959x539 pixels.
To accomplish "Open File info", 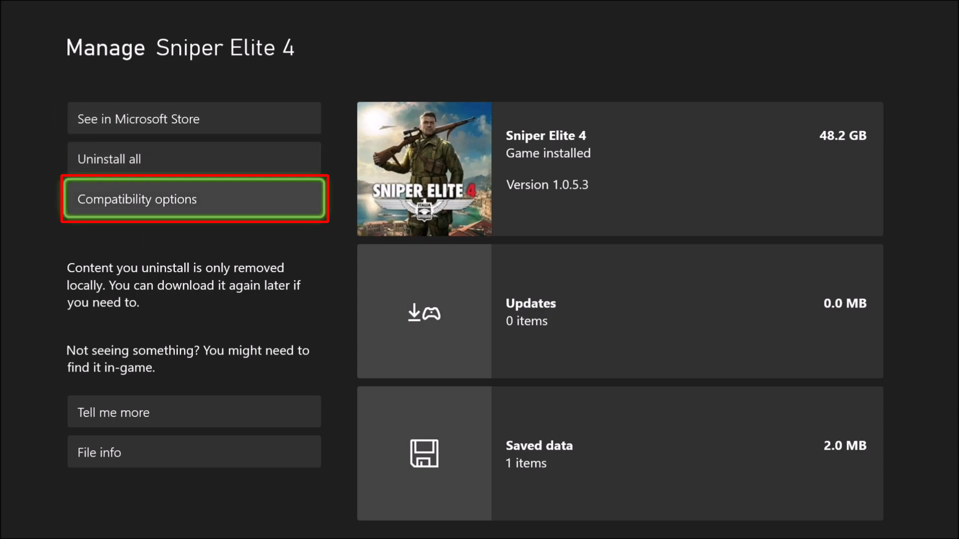I will [x=194, y=452].
